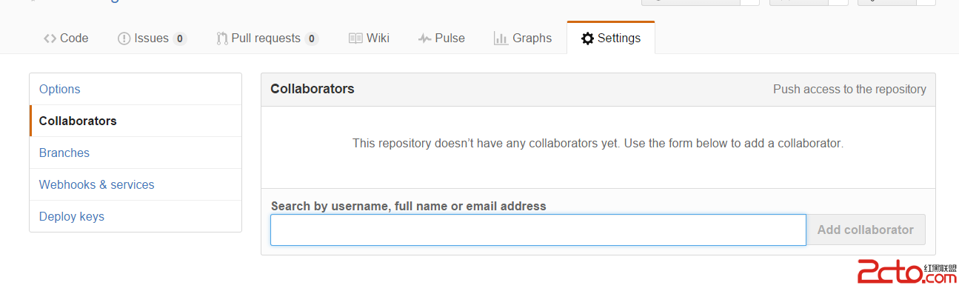The image size is (959, 291).
Task: Click the Issues counter badge
Action: (x=180, y=39)
